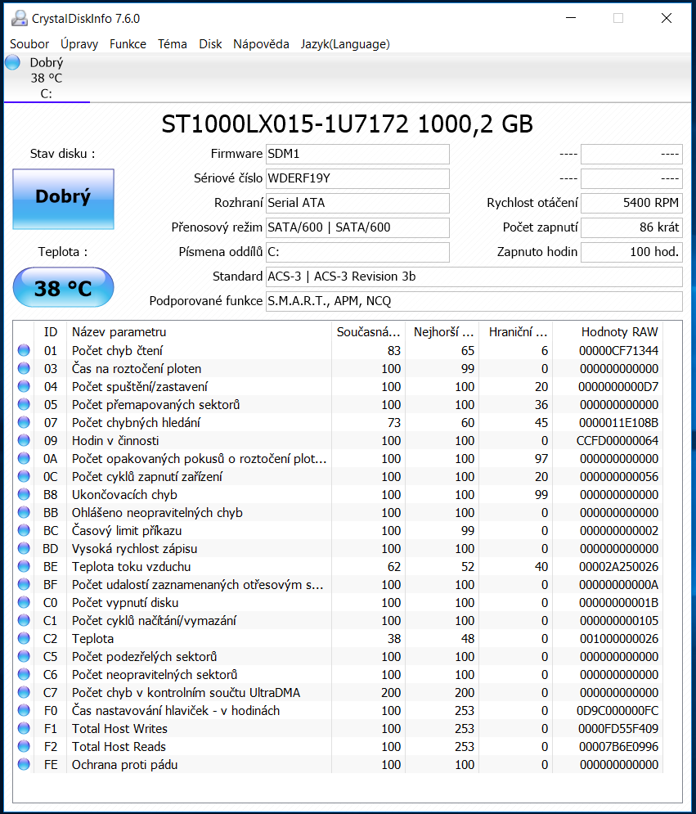This screenshot has height=814, width=696.
Task: Click the Sériové číslo field WDERF19Y
Action: click(357, 178)
